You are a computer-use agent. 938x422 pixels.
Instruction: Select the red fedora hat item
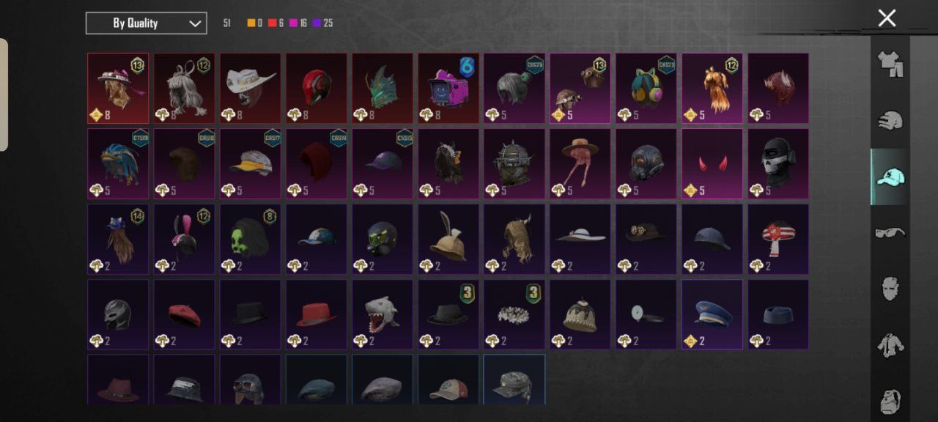coord(316,314)
